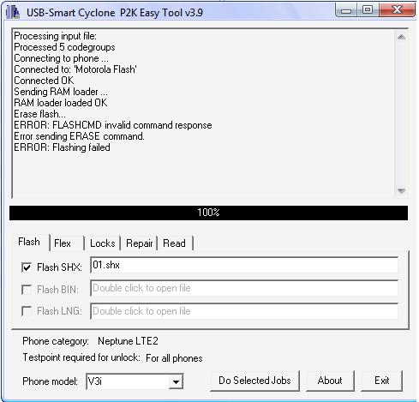Switch to the Read tab
Screen dimensions: 419x402
(x=174, y=243)
